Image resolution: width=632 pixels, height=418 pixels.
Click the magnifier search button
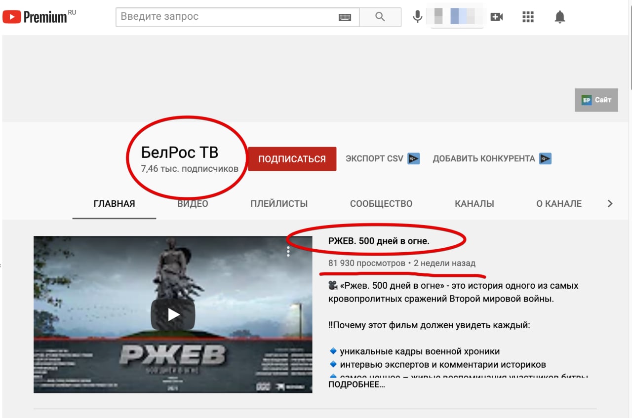[380, 17]
